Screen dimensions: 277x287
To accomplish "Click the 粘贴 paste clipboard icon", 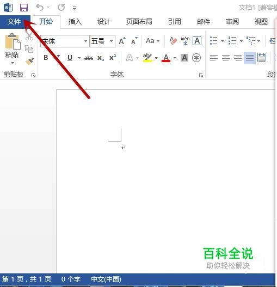I will tap(13, 41).
